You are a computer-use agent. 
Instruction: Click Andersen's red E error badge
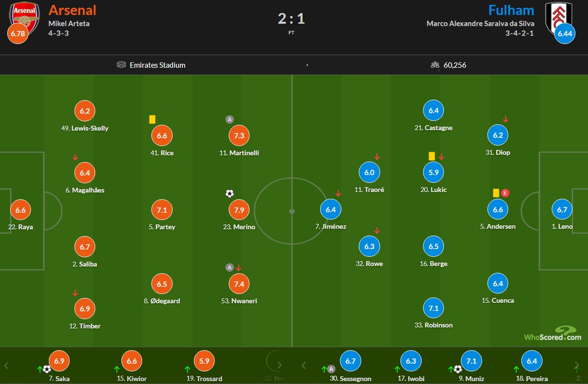click(x=505, y=193)
